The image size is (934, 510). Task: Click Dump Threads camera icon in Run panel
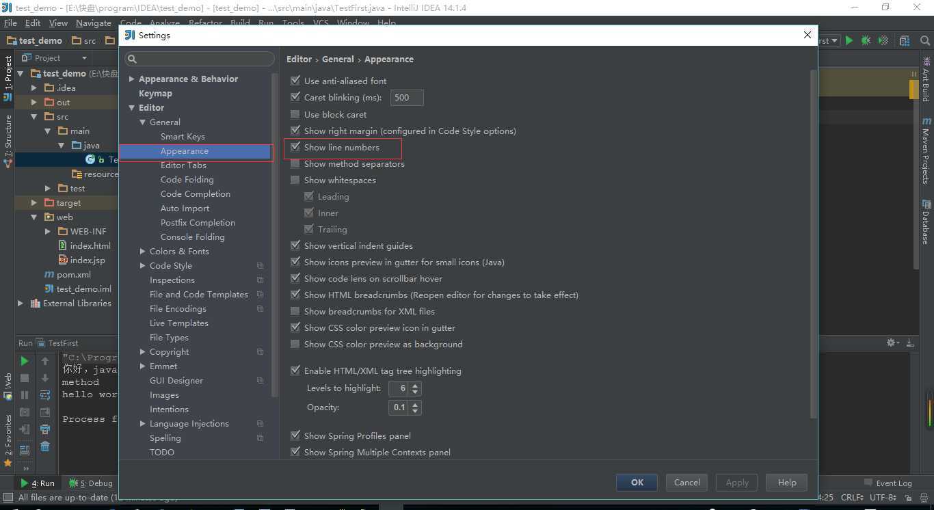(x=25, y=412)
